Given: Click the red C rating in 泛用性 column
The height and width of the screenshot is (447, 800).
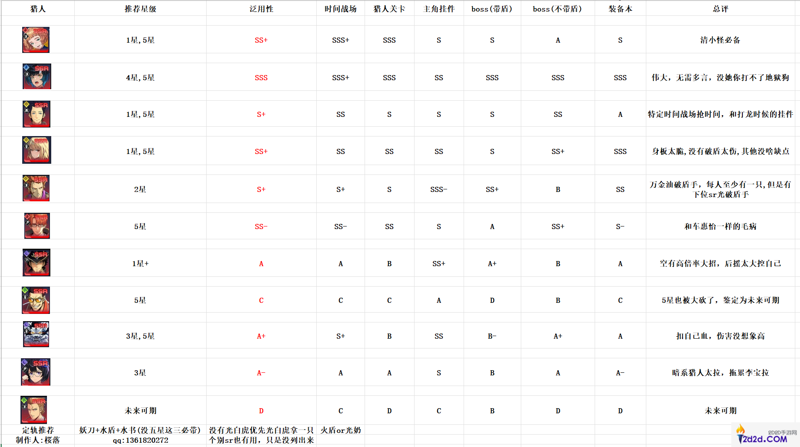Looking at the screenshot, I should 261,300.
